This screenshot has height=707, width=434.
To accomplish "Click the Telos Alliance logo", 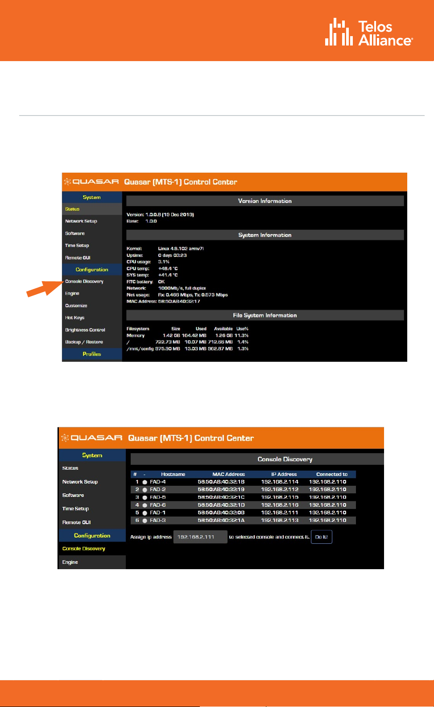I will [x=369, y=32].
